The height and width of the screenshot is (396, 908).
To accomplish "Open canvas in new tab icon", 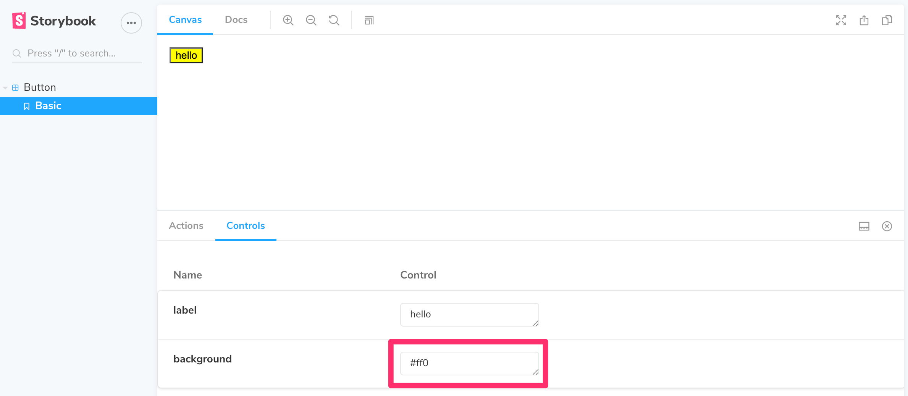I will (864, 20).
